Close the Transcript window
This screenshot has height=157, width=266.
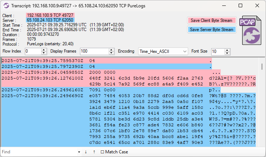257,5
